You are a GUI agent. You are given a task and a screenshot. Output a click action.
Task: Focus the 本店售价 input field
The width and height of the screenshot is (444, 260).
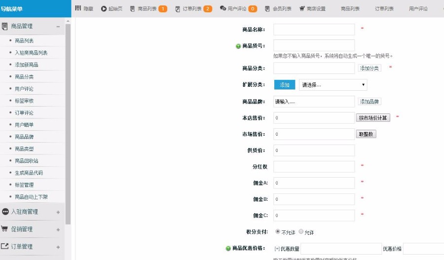[x=314, y=118]
